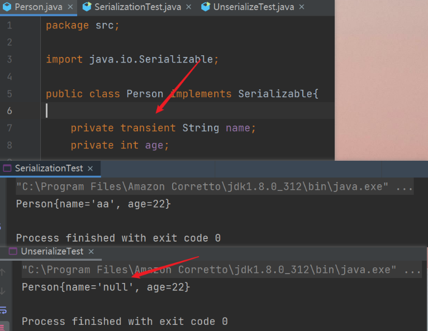Click the down arrow in the run console
428x331 pixels.
[3, 291]
